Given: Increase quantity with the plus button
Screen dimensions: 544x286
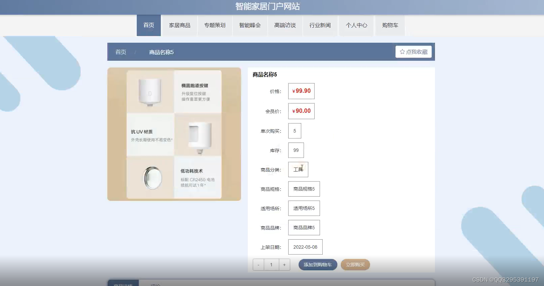Looking at the screenshot, I should [284, 265].
